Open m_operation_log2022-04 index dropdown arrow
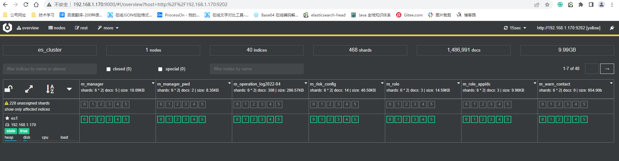Viewport: 619px width, 161px height. 306,83
